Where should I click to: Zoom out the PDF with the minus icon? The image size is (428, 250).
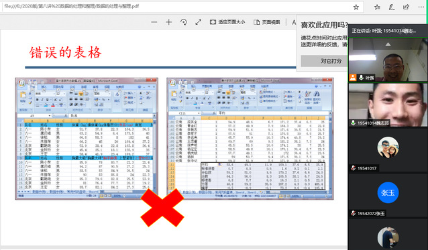click(154, 22)
